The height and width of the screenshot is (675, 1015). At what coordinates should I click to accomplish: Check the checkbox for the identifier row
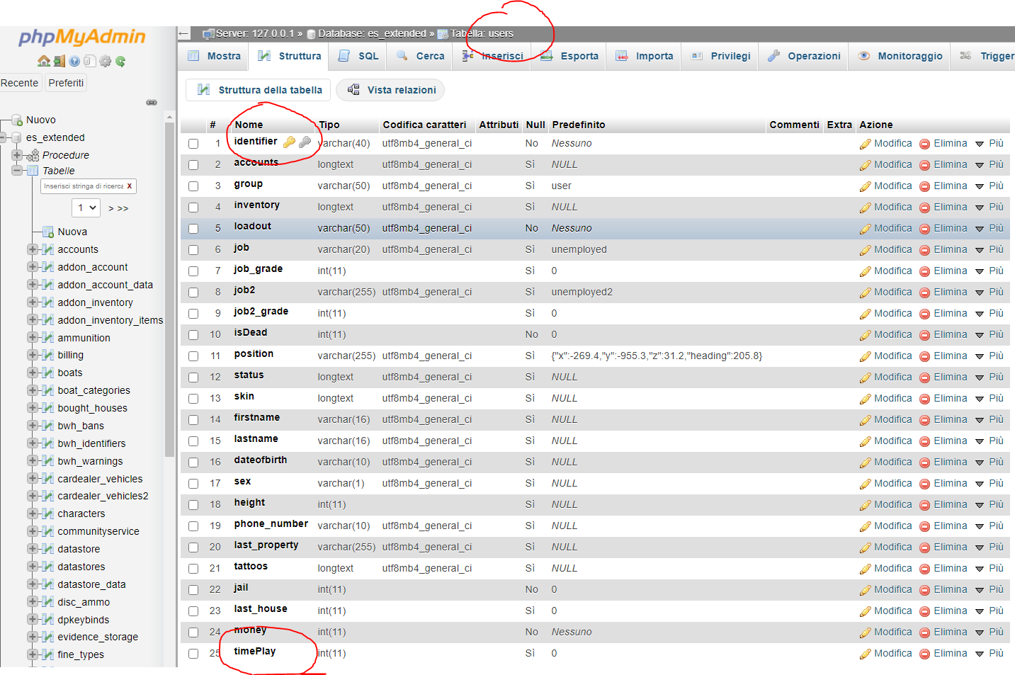[x=193, y=143]
